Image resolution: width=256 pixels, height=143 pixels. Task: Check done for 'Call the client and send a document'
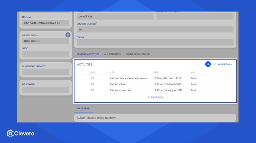92,78
